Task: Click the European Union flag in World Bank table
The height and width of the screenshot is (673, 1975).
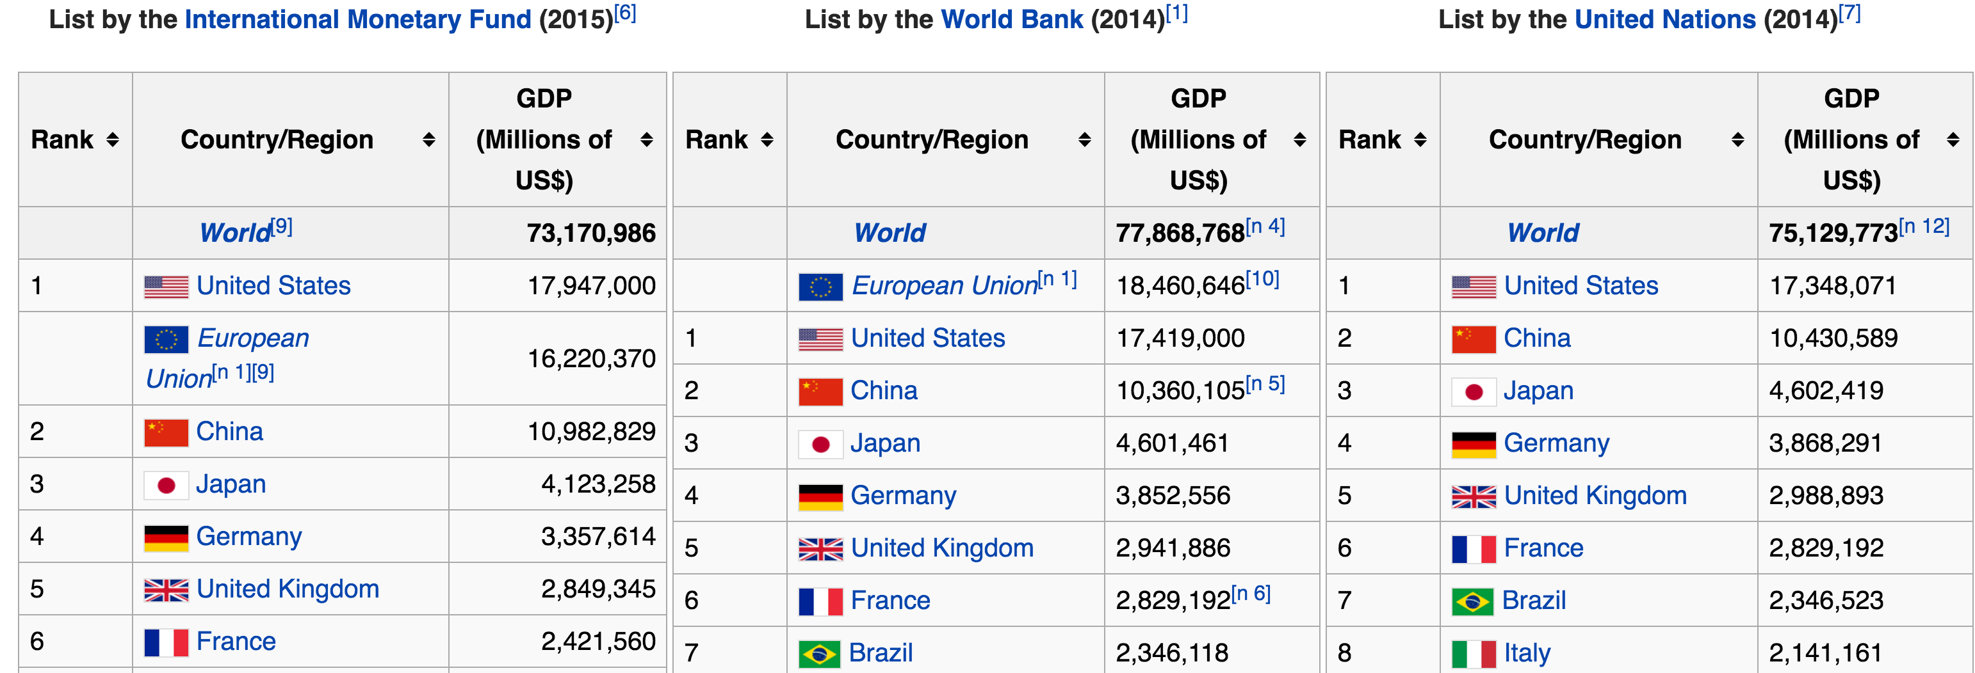Action: pos(820,287)
